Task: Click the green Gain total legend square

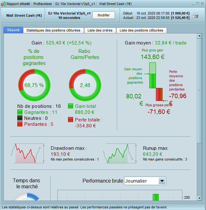Action: pos(71,106)
